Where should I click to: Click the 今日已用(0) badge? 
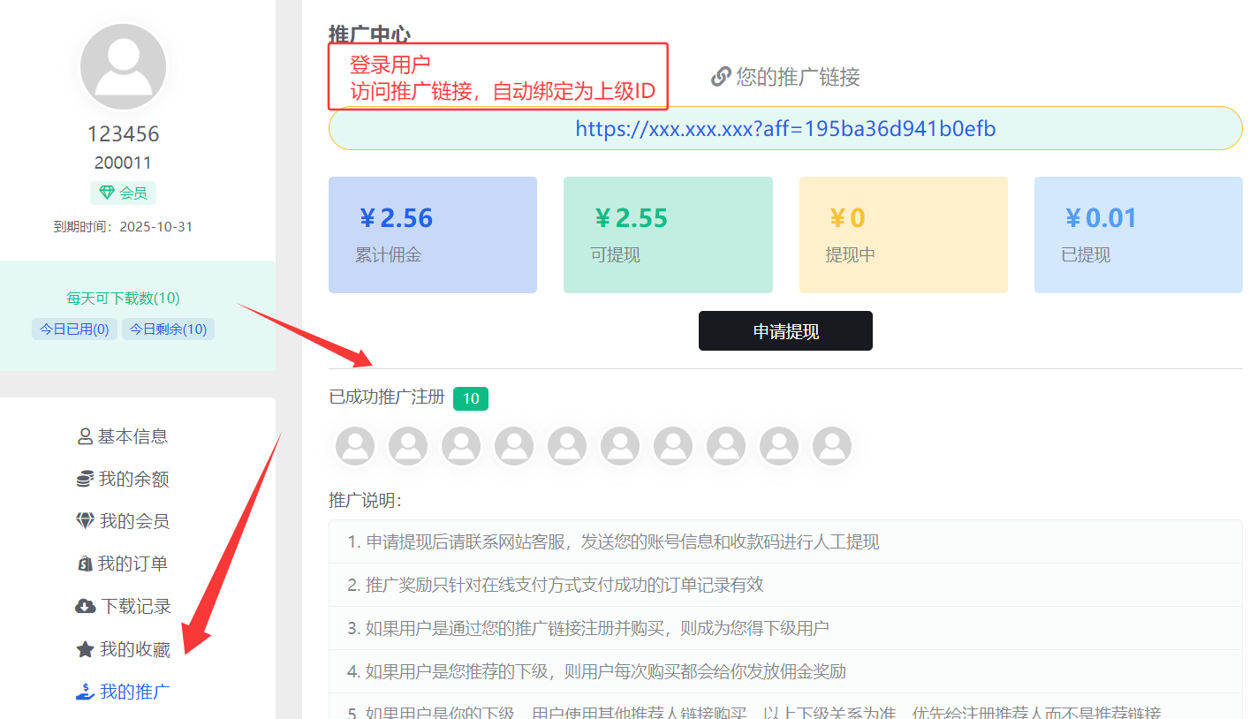click(74, 329)
